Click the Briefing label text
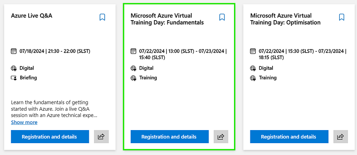Screen dimensions: 357x155 tap(28, 78)
